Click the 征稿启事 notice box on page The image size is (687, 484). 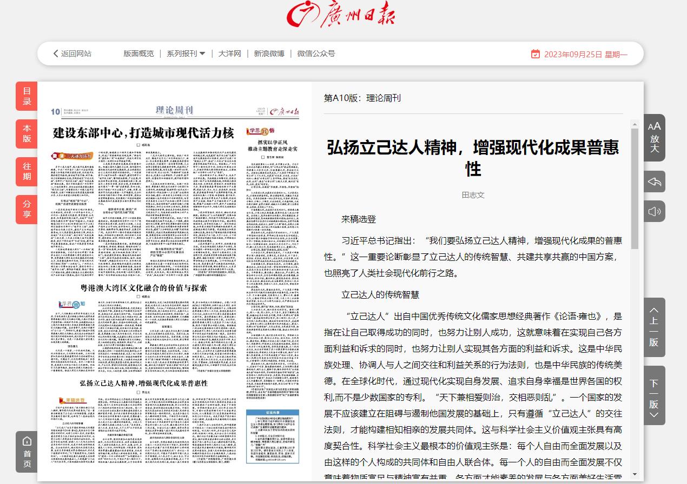(x=273, y=435)
